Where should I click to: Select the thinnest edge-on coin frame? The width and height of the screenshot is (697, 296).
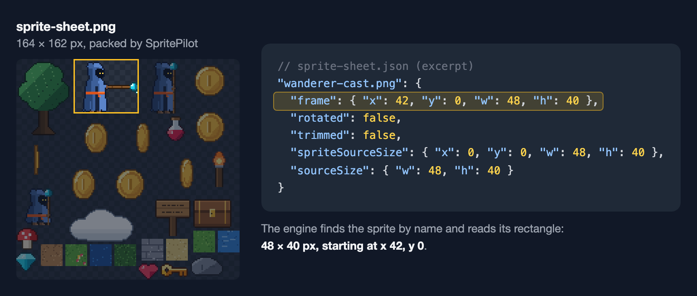pos(36,160)
